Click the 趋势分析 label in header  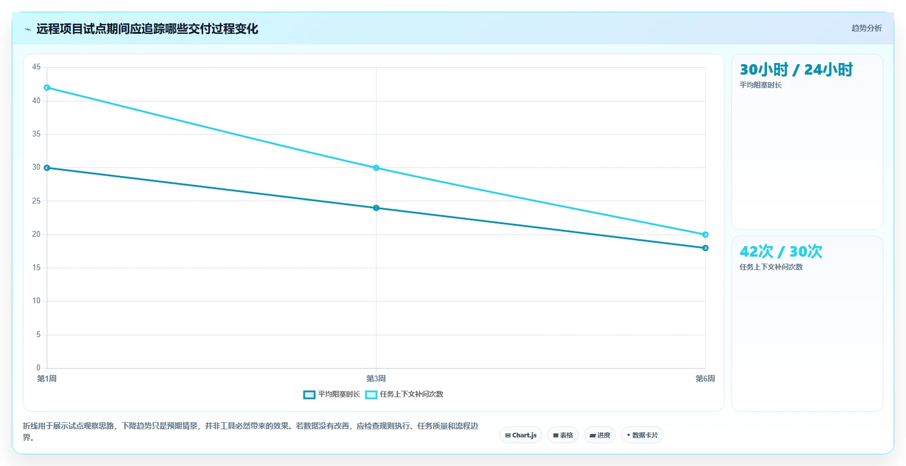pos(866,28)
